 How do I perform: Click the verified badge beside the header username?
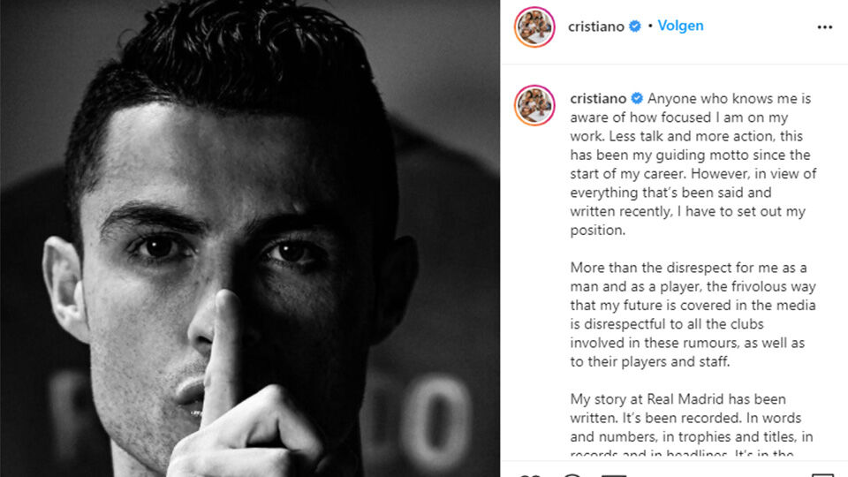[635, 26]
